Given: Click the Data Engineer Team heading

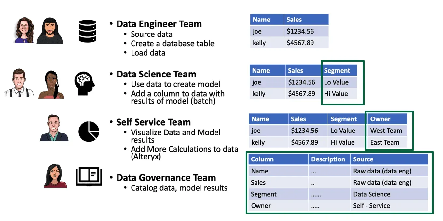Looking at the screenshot, I should coord(159,24).
